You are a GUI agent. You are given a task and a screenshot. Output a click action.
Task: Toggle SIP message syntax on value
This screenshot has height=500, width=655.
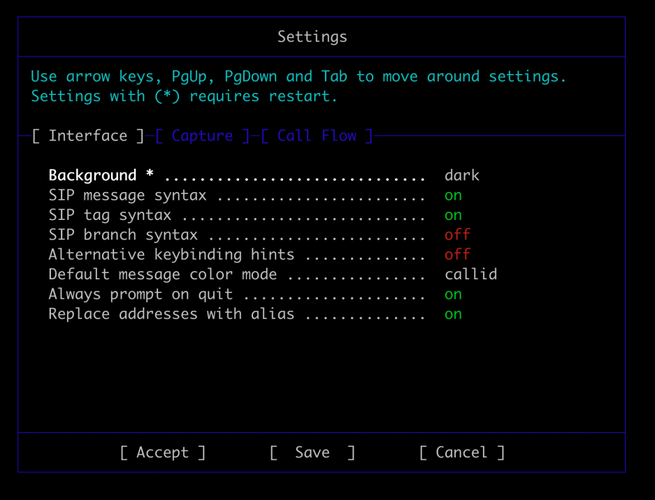pyautogui.click(x=453, y=196)
